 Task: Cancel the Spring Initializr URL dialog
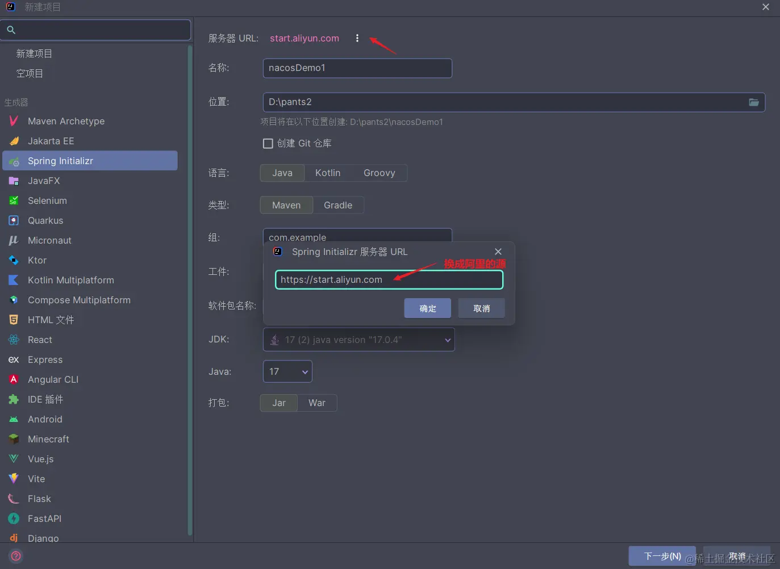[x=482, y=308]
